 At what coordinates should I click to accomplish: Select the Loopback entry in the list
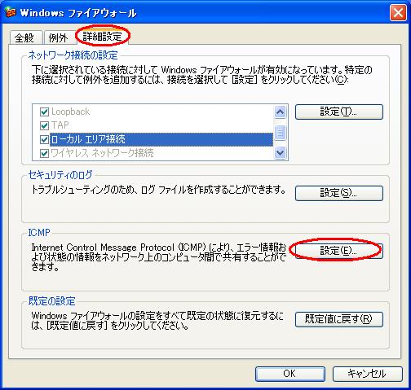tap(71, 112)
